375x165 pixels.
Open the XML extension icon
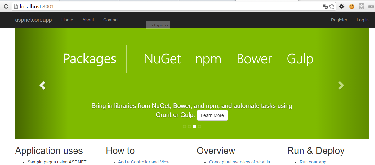371,6
